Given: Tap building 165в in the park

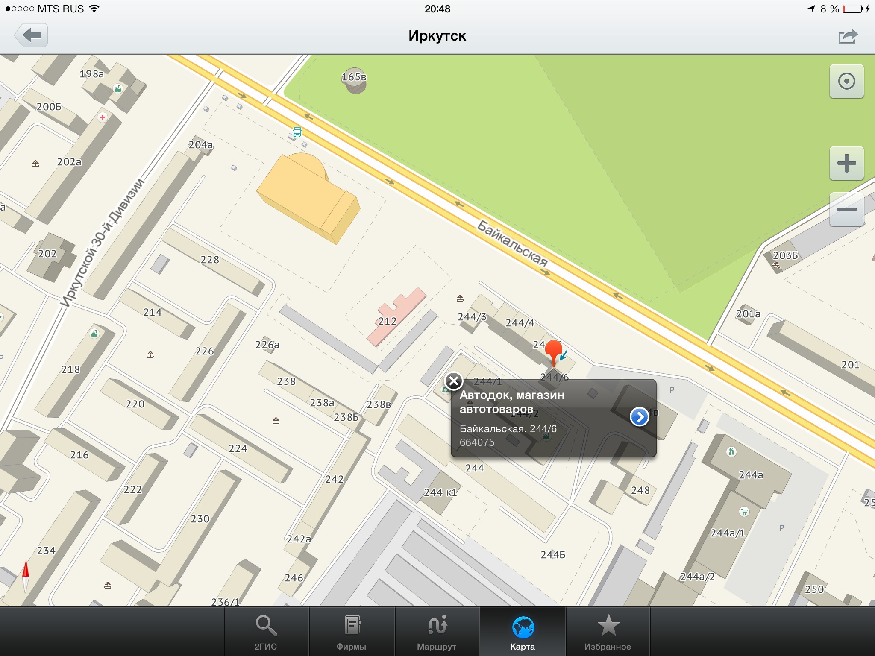Looking at the screenshot, I should coord(355,80).
